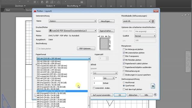Enable Im Hintergrund plotten checkbox
Viewport: 192px width, 108px height.
pyautogui.click(x=124, y=49)
